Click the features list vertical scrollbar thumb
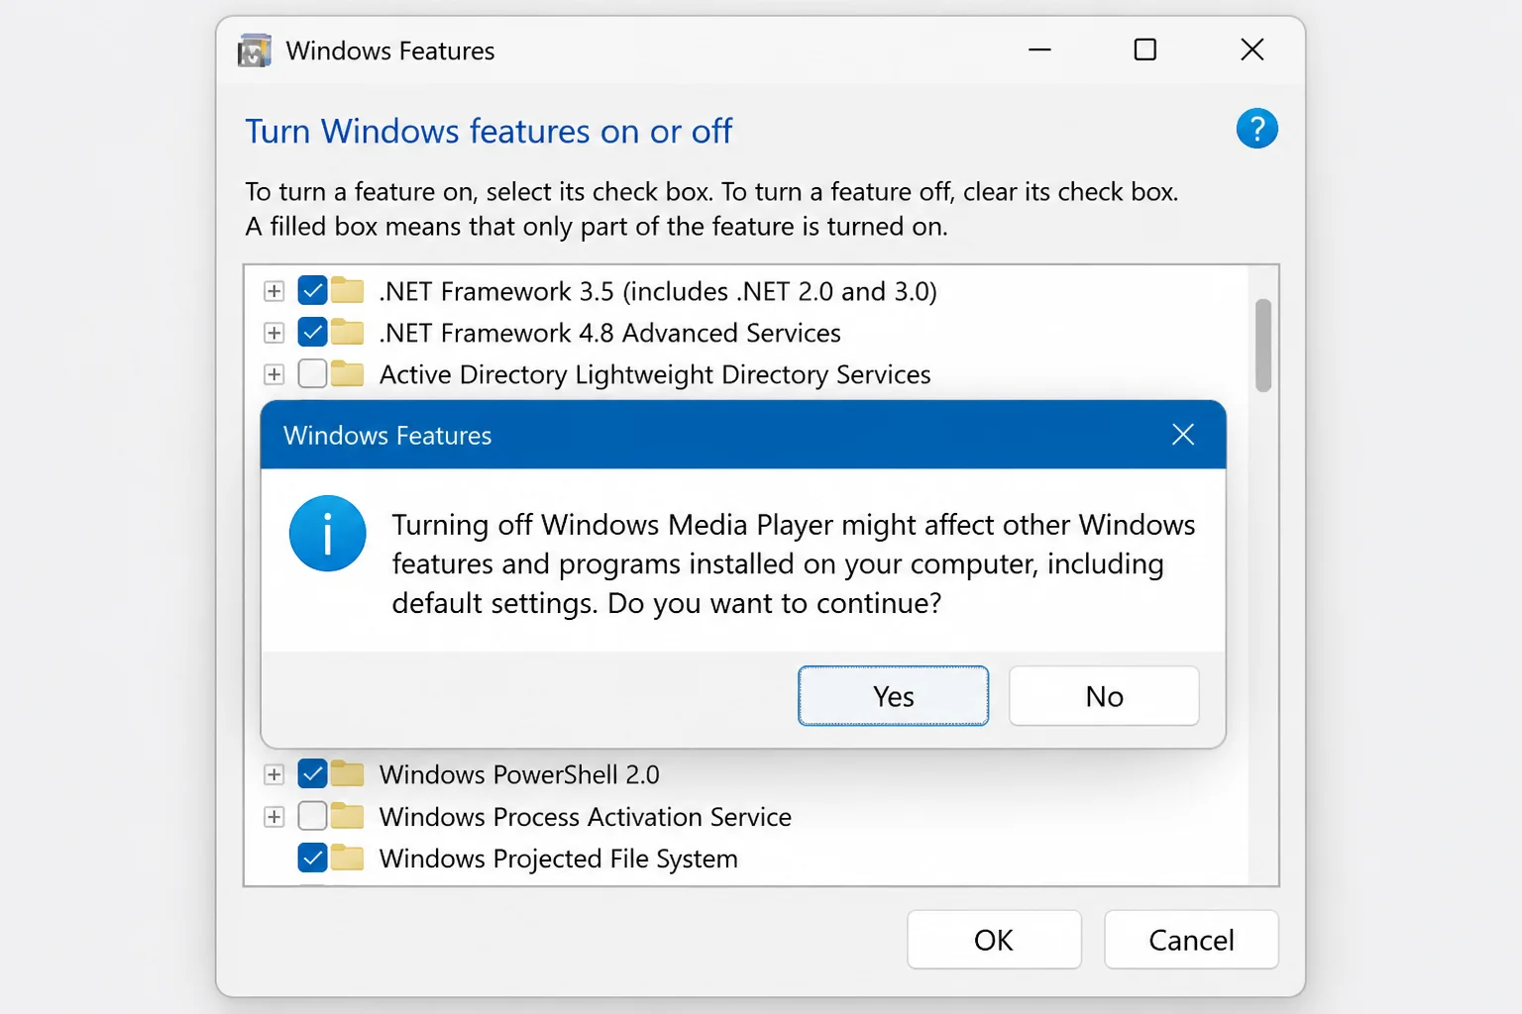 [1262, 345]
